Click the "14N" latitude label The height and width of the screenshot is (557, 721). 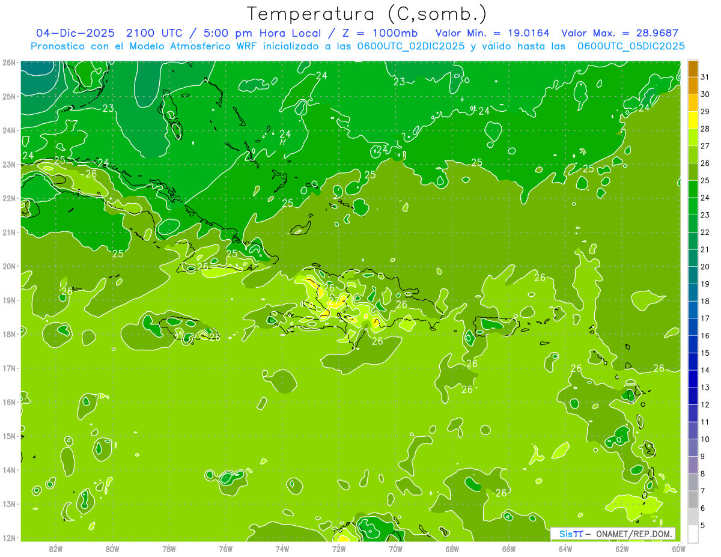pos(9,470)
